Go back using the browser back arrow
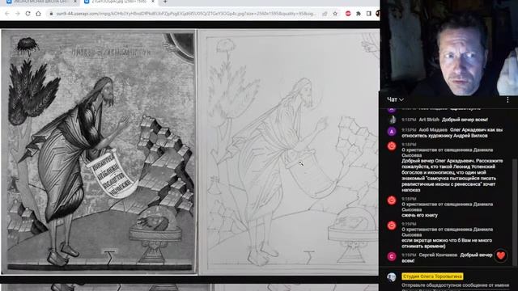 [7, 14]
